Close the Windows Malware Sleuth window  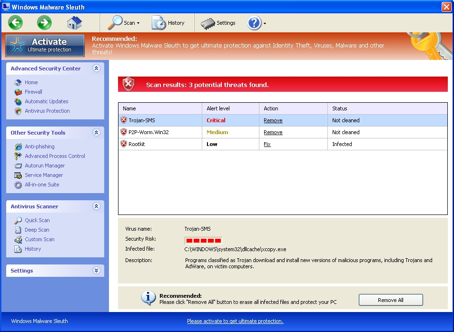pos(446,7)
